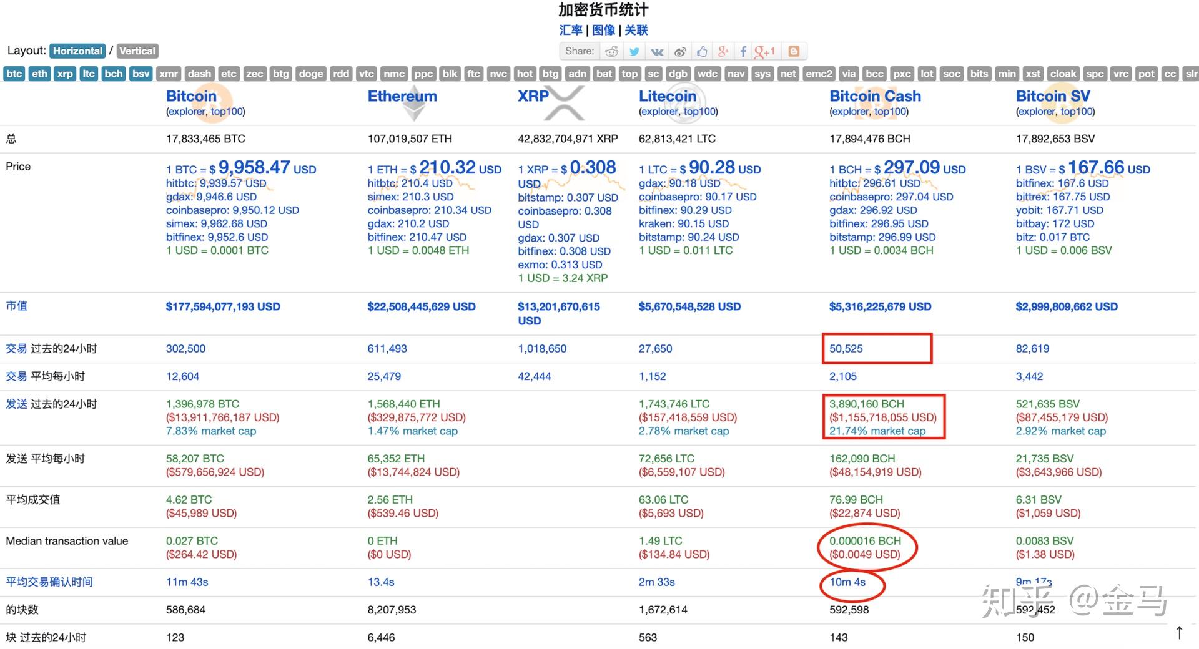
Task: Click scroll-to-top arrow icon
Action: click(x=1179, y=632)
